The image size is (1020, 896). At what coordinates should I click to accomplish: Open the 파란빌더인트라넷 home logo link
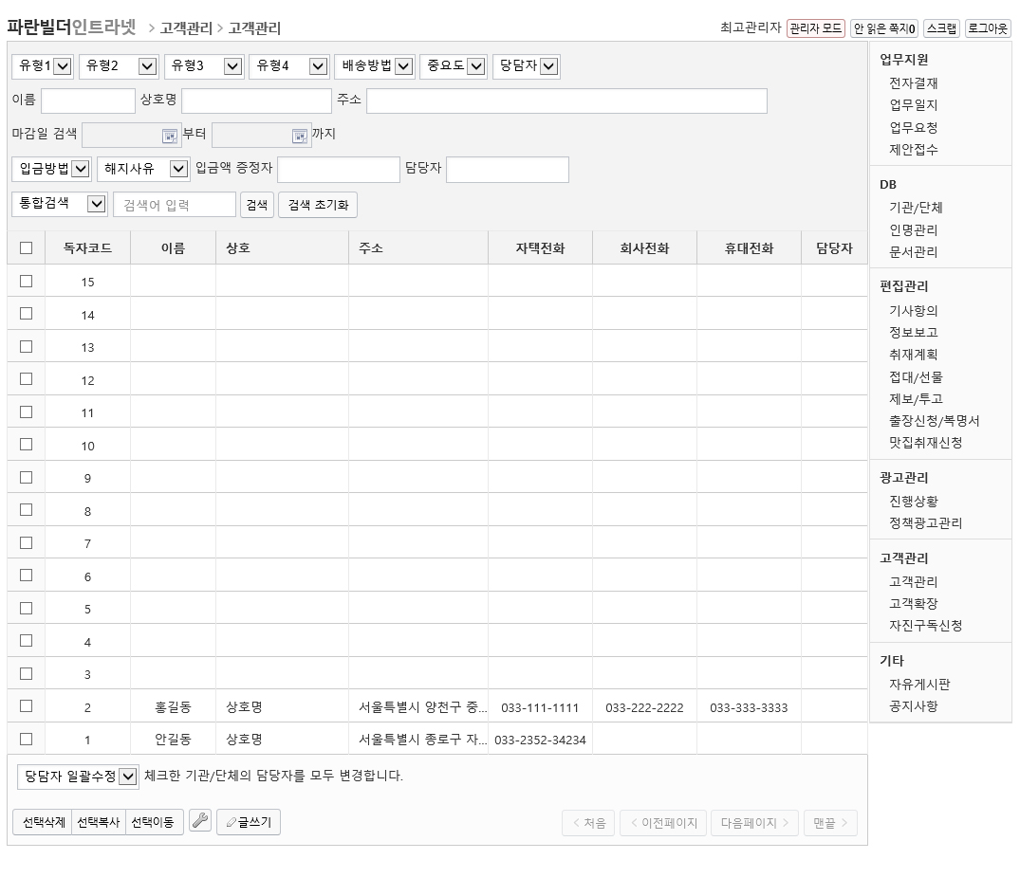click(71, 27)
